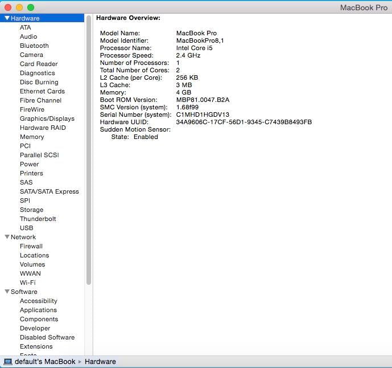Screen dimensions: 392x368
Task: Select Card Reader in sidebar
Action: tap(39, 64)
